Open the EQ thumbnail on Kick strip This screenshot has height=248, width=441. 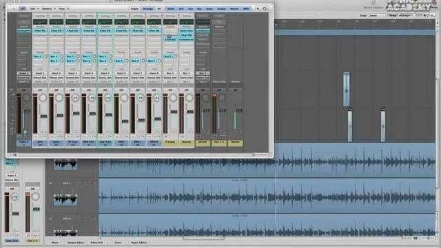pos(40,21)
